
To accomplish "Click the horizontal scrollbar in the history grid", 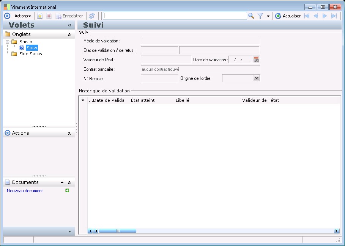I will tap(117, 231).
